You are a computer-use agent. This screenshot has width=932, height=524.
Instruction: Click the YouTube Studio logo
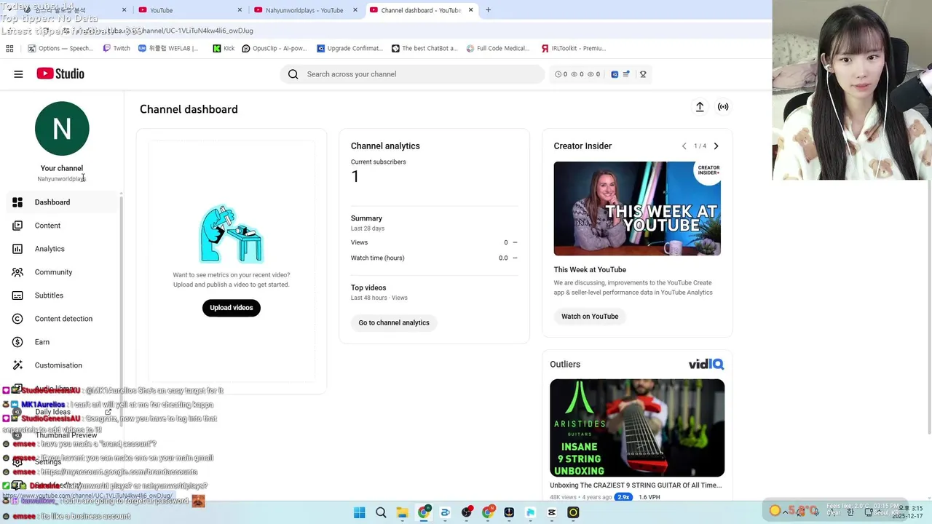[x=60, y=74]
